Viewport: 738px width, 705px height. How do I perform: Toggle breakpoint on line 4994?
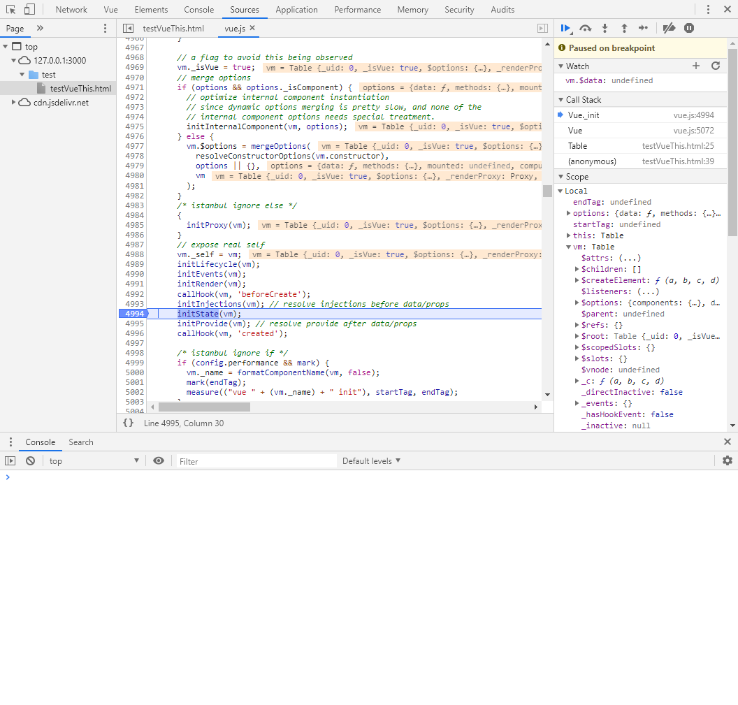(134, 314)
